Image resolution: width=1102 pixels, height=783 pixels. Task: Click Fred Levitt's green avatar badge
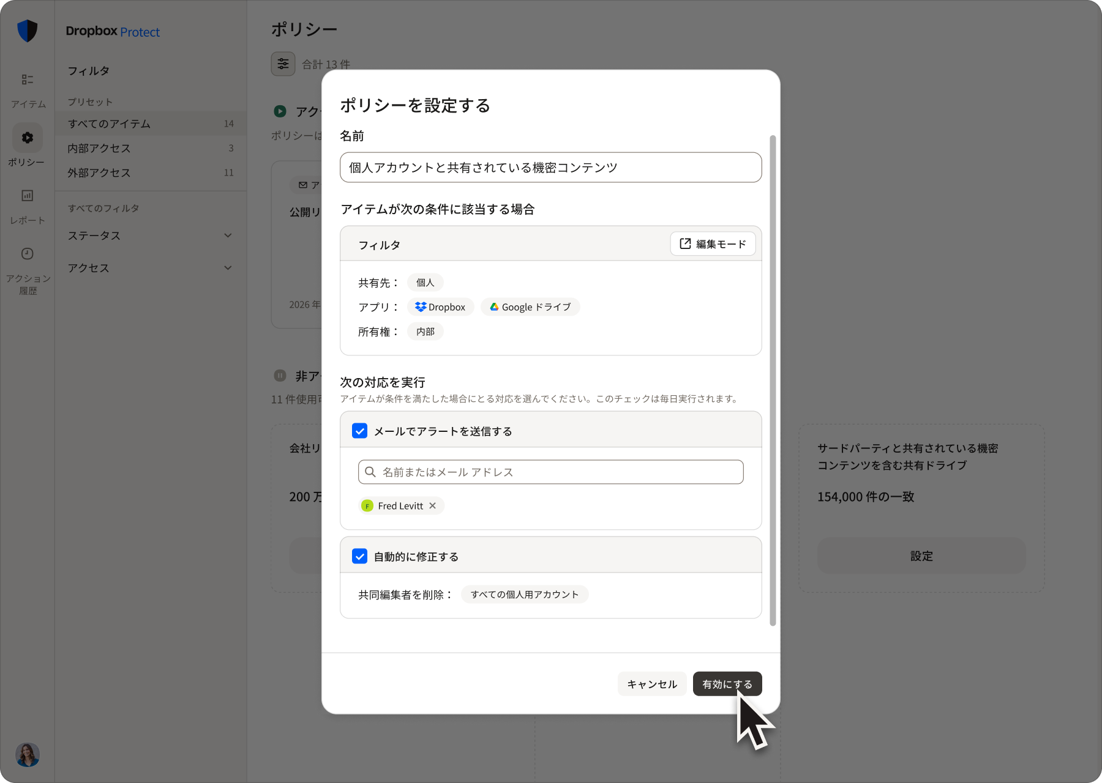(367, 506)
